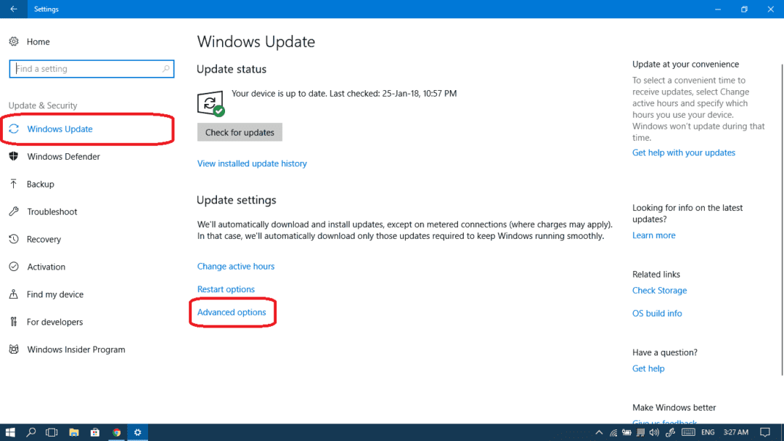
Task: Open Home via the gear icon
Action: [x=14, y=41]
